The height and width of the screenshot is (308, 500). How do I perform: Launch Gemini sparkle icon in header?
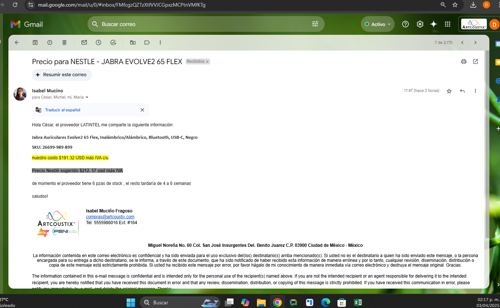(434, 24)
